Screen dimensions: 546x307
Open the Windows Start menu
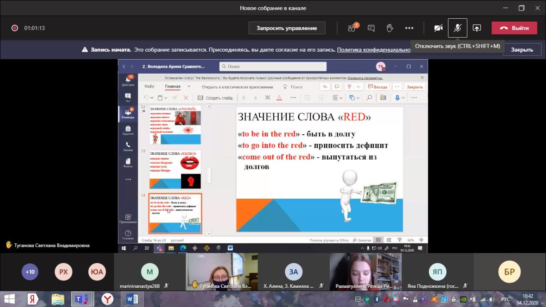[x=9, y=299]
